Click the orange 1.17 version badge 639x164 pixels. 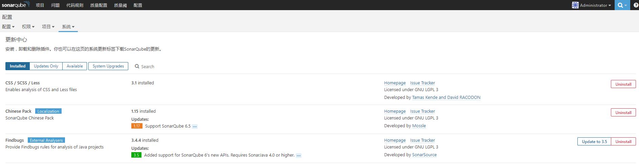click(x=137, y=126)
